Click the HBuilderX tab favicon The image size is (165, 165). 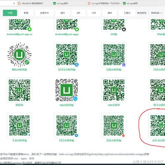tap(19, 3)
